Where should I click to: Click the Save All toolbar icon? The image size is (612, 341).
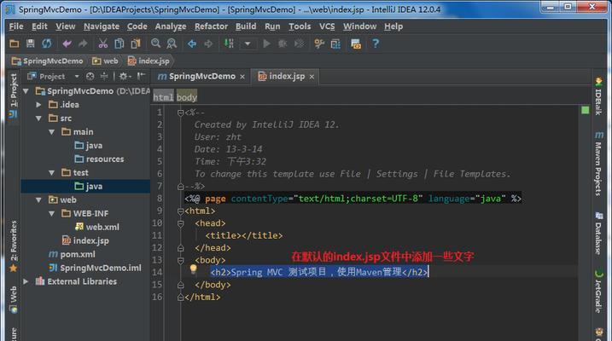coord(31,43)
